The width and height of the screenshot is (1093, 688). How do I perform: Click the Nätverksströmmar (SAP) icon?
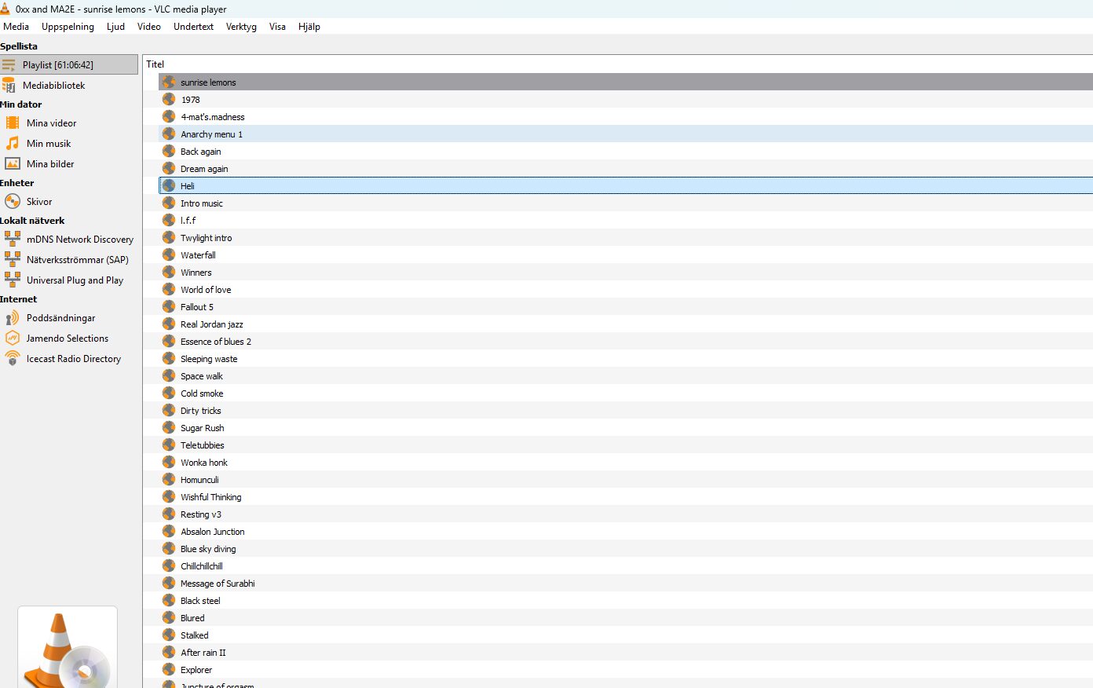pos(13,259)
